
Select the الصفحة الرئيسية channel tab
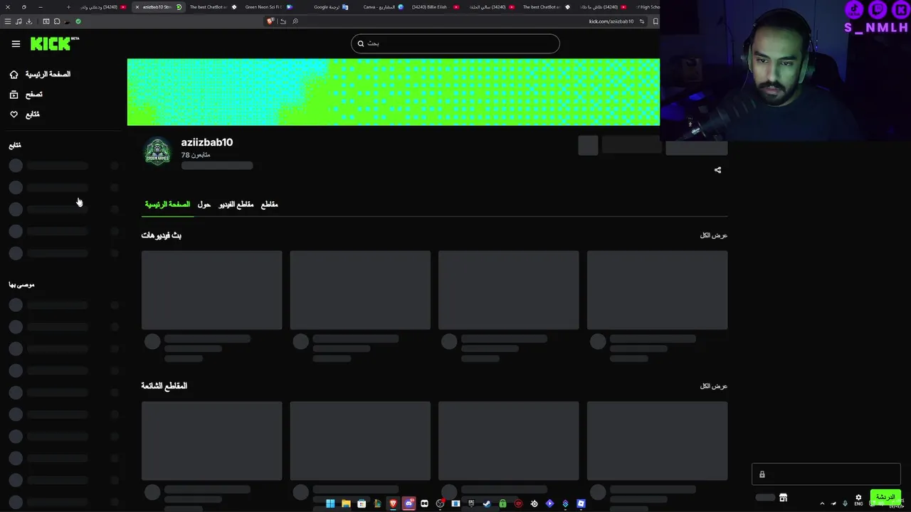pos(167,204)
